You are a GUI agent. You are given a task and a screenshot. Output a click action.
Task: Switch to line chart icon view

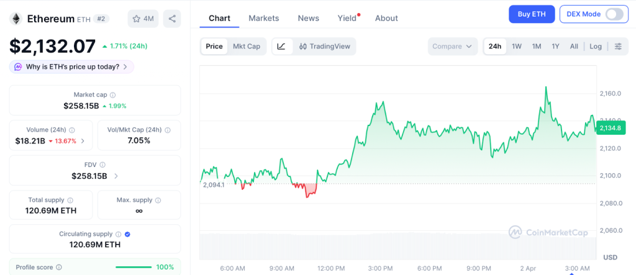[x=281, y=47]
